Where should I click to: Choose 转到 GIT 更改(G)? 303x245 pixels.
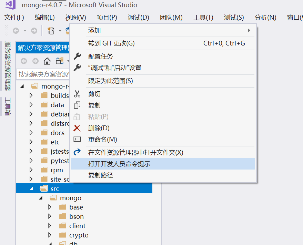click(x=163, y=43)
